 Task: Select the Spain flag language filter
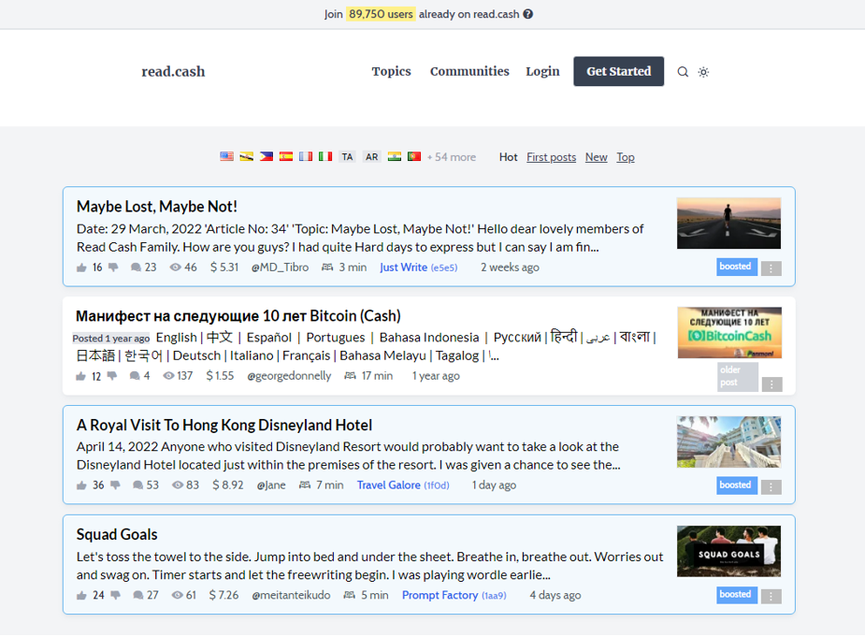[286, 157]
